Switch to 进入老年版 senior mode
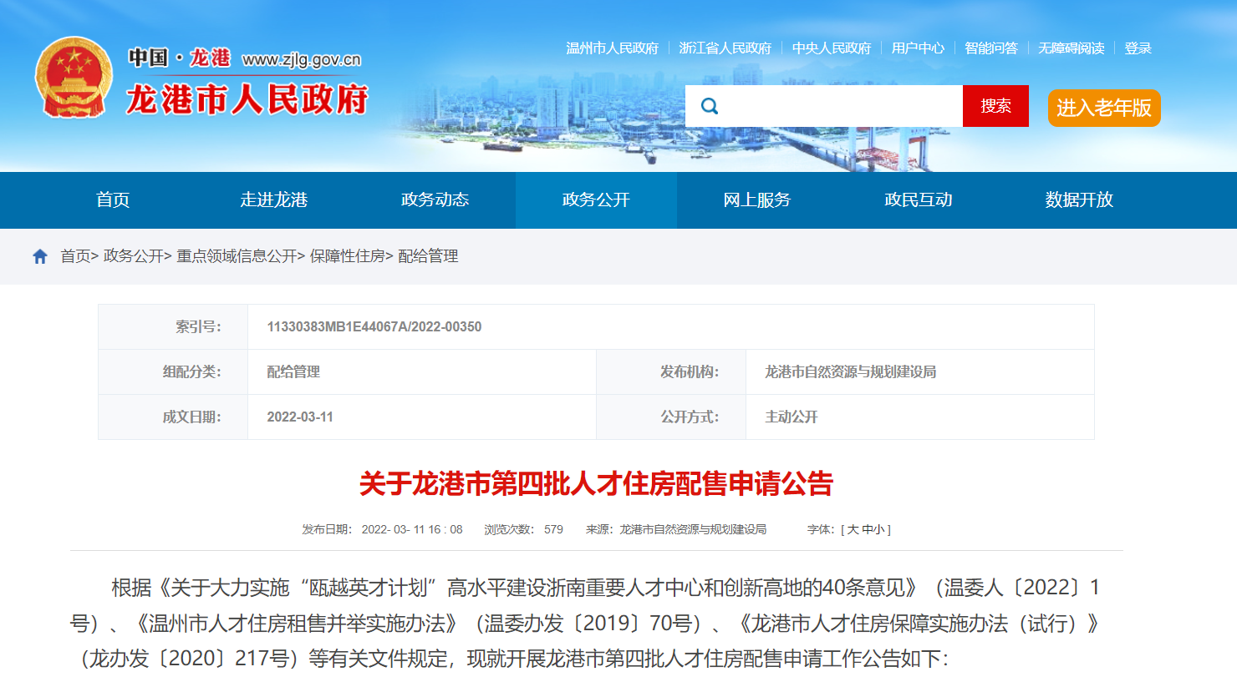1237x682 pixels. pos(1103,108)
